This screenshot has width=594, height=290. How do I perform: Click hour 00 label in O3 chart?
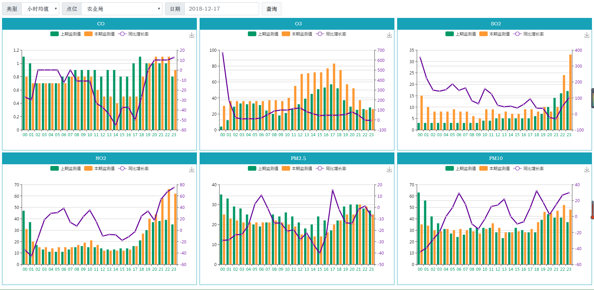pyautogui.click(x=223, y=135)
